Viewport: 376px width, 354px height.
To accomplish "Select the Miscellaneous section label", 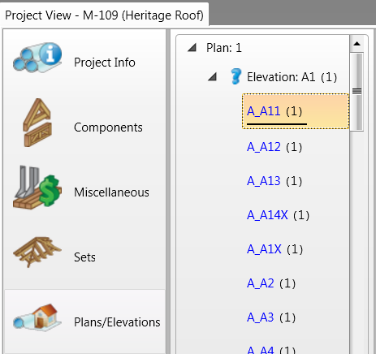I will [x=111, y=192].
